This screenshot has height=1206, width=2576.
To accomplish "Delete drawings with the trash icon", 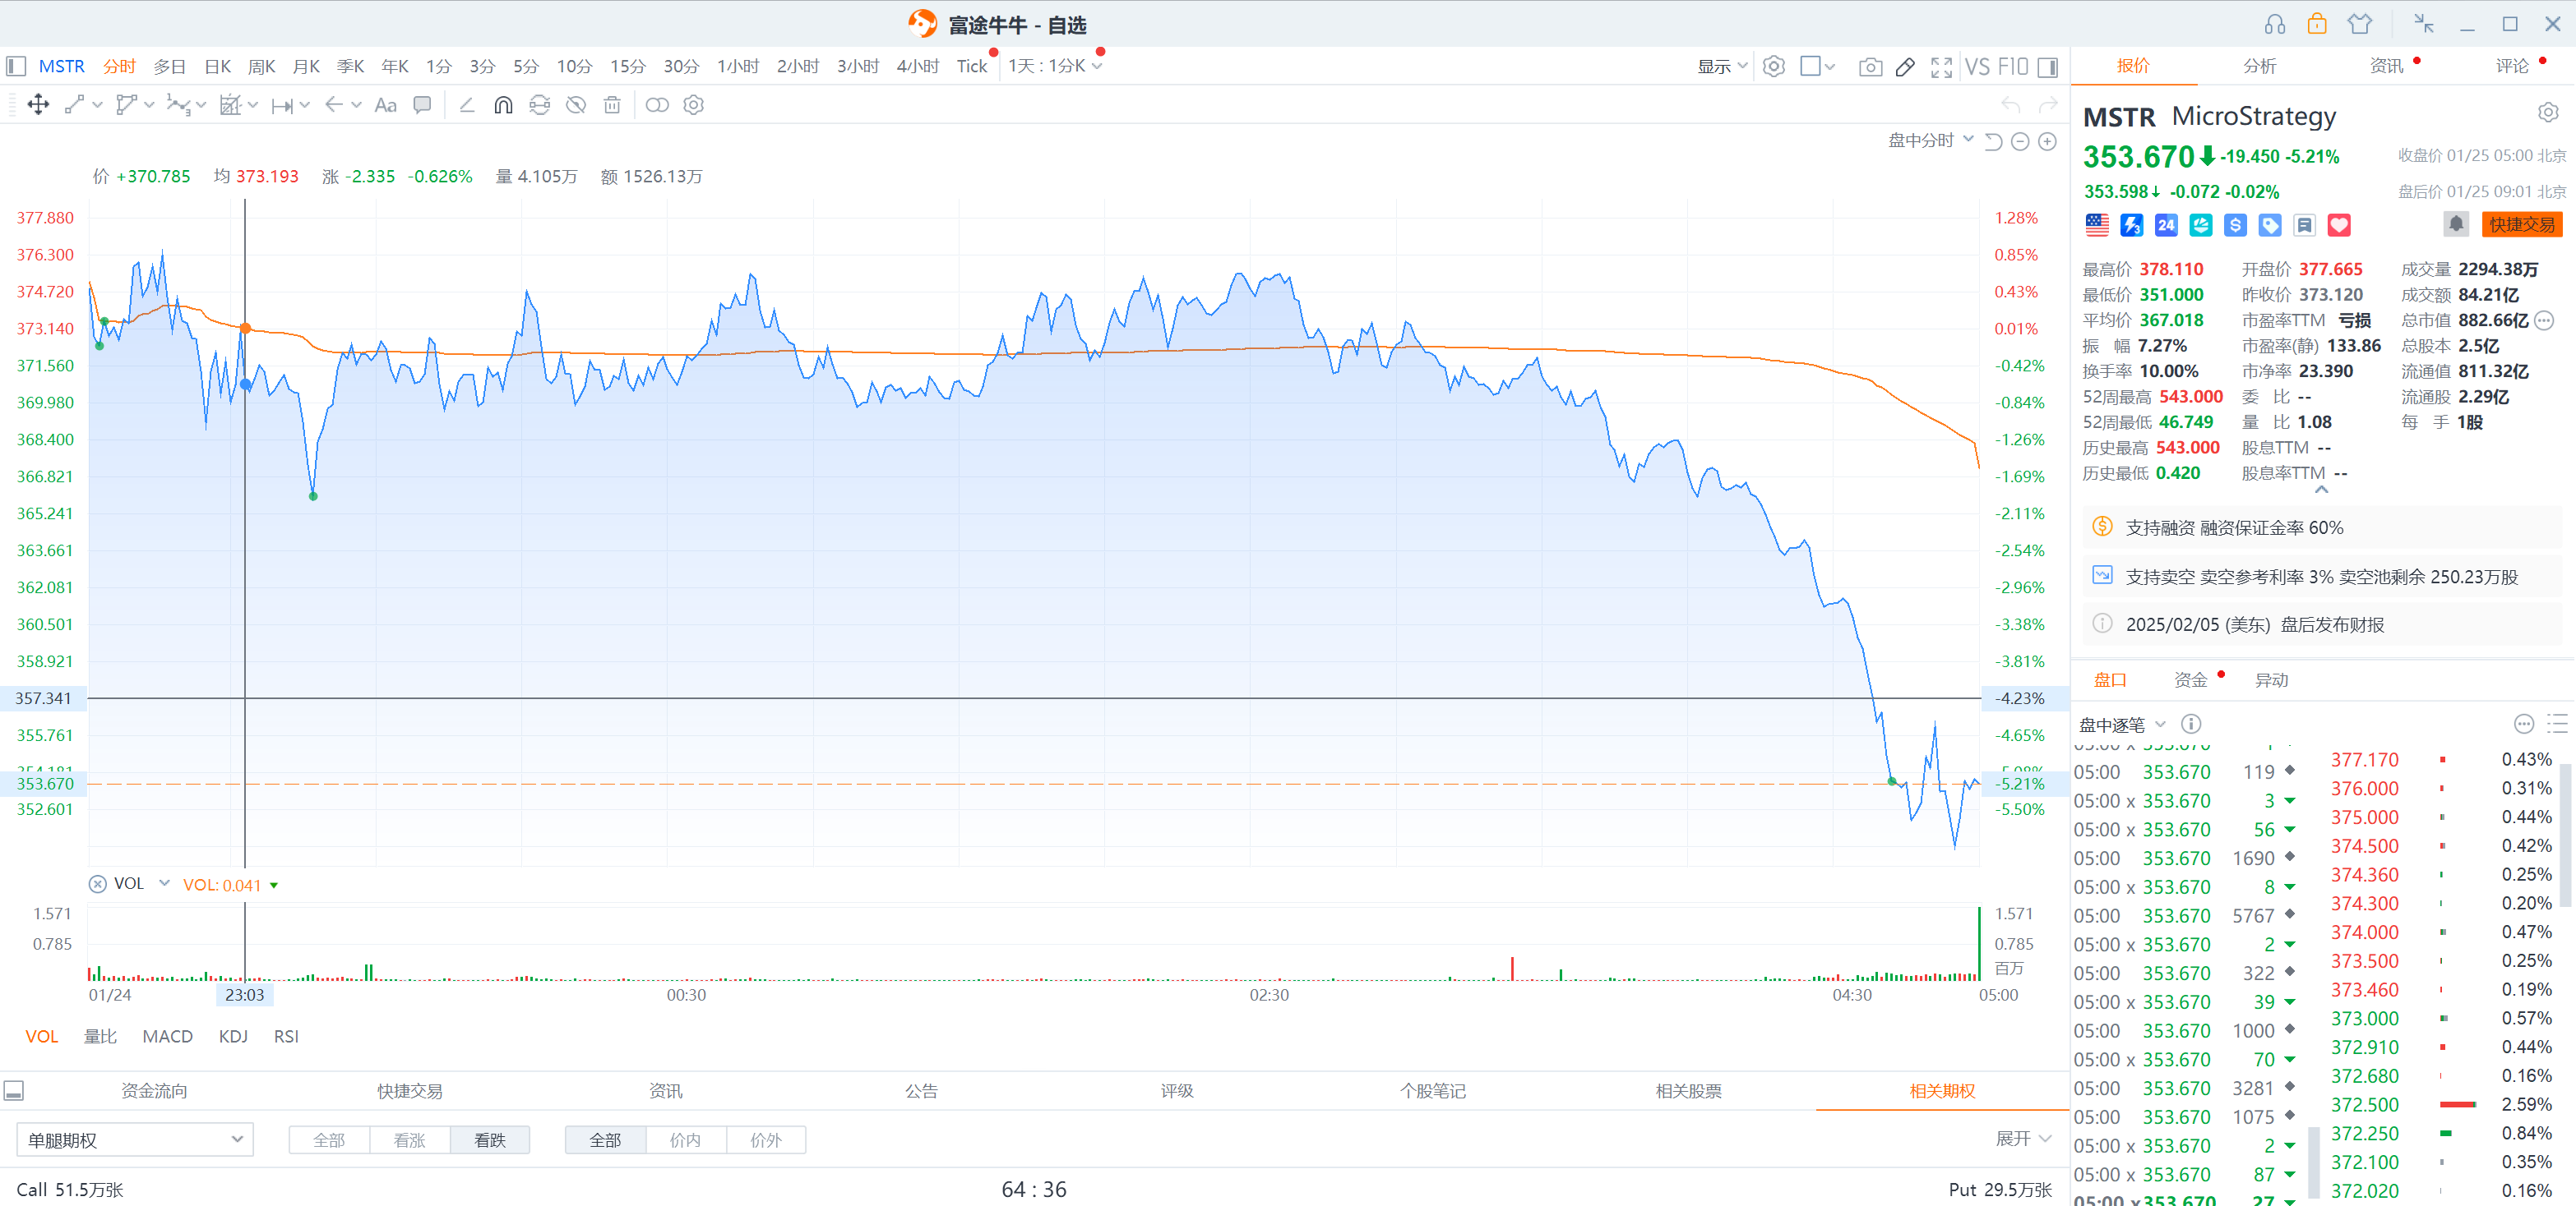I will (612, 105).
